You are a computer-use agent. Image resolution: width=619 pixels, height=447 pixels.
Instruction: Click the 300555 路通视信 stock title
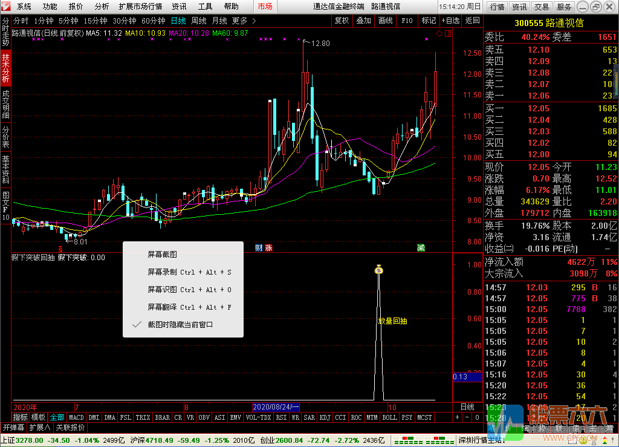point(549,23)
